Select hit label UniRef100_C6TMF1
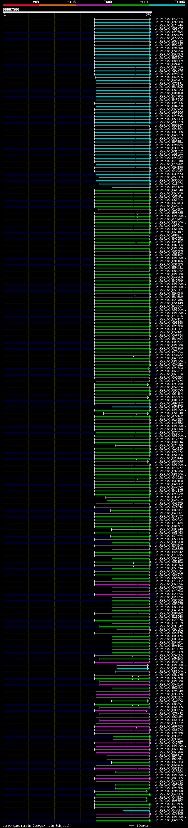 169,197
